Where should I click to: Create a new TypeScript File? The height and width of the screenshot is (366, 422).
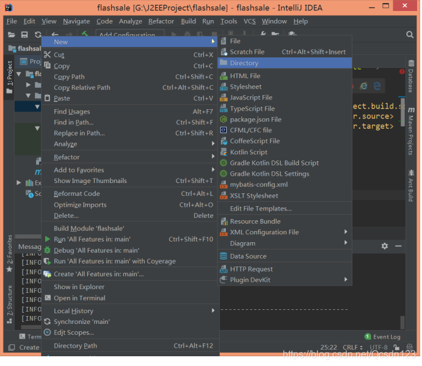click(x=285, y=109)
